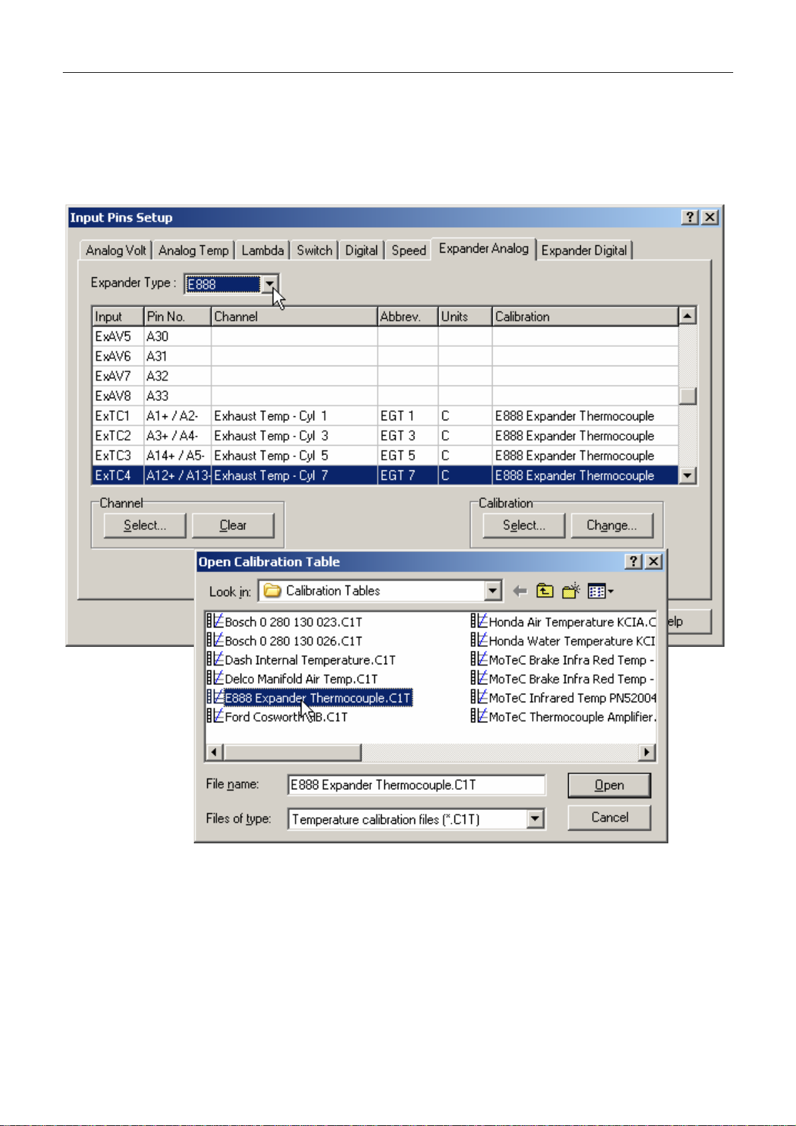The image size is (796, 1126).
Task: Select the ExTC4 Exhaust Temp - Cyl 7 row
Action: tap(385, 475)
